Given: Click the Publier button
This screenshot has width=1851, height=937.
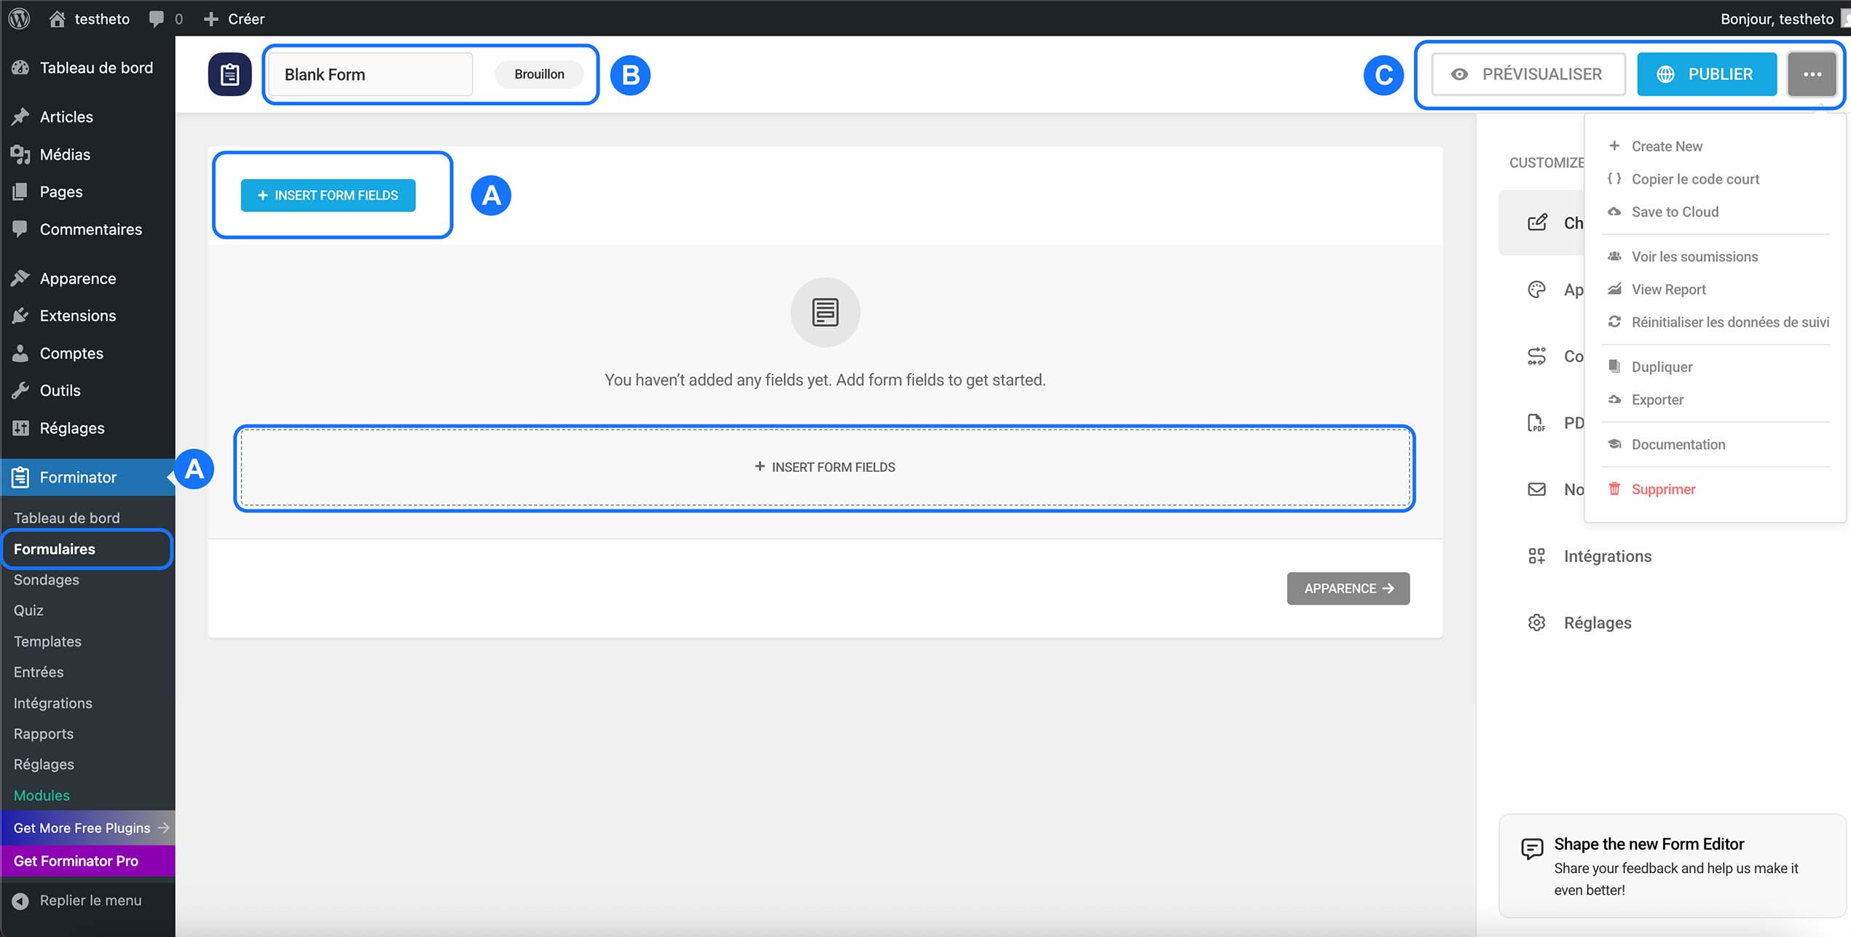Looking at the screenshot, I should tap(1706, 74).
